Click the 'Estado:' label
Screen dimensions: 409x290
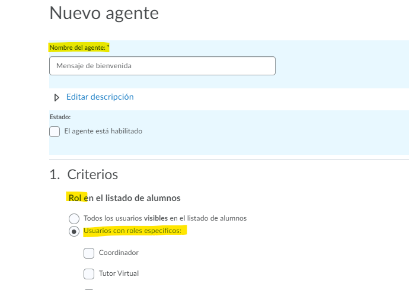click(x=60, y=117)
